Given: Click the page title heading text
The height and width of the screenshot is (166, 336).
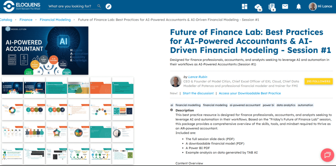Looking at the screenshot, I should [250, 41].
